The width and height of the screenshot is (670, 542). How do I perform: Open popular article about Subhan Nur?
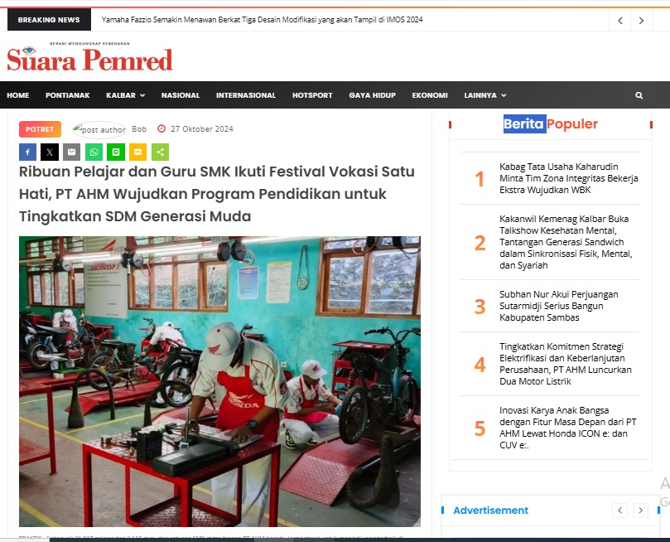click(x=559, y=306)
